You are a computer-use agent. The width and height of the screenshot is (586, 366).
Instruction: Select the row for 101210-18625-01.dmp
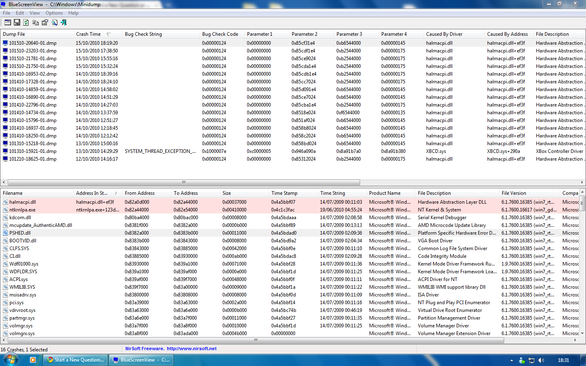tap(293, 159)
